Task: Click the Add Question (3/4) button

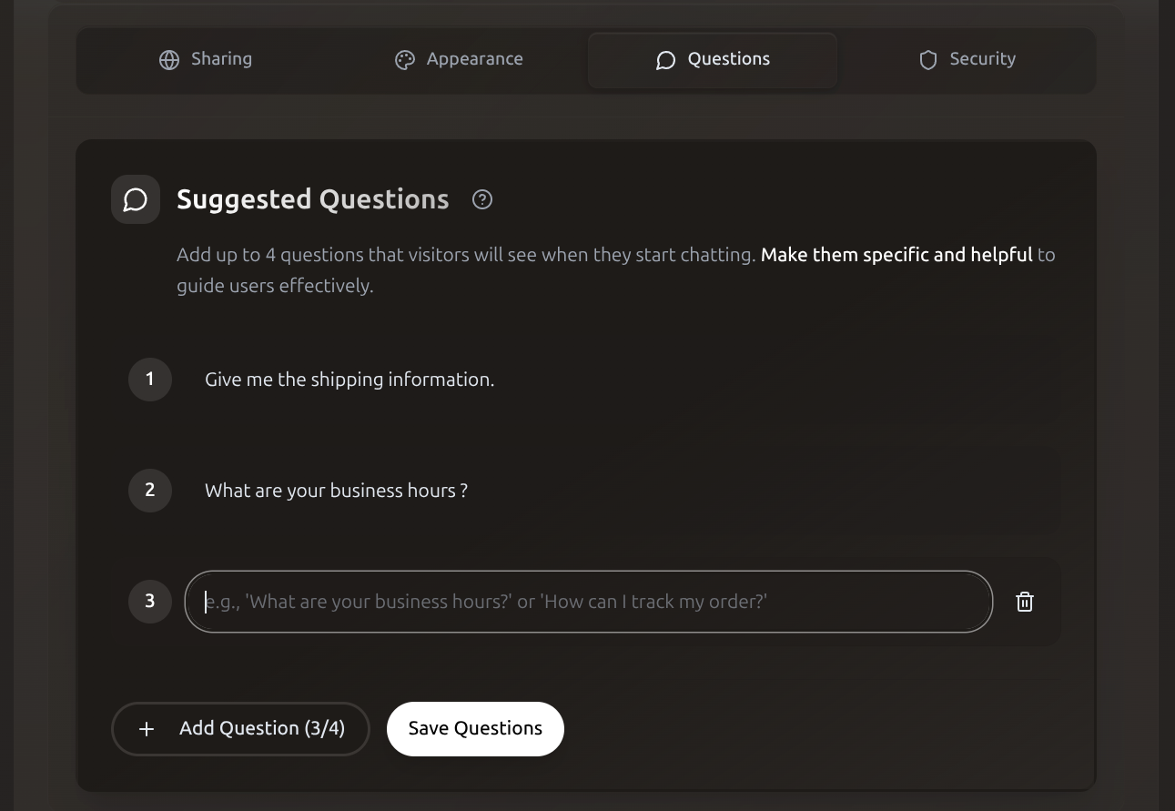Action: click(240, 728)
